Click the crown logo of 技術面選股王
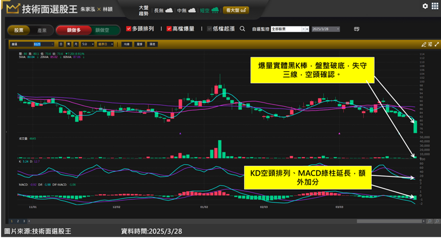 pos(13,9)
